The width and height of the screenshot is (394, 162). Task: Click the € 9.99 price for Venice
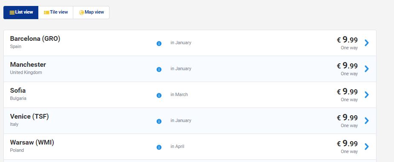pos(347,117)
